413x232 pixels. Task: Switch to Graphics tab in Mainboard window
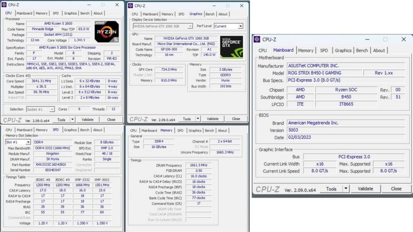tap(343, 50)
